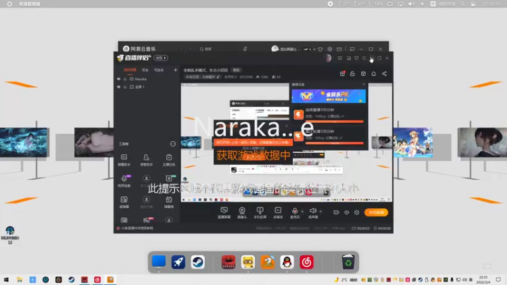Open the 视频连麦 tool in the toolbox
This screenshot has width=507, height=285.
pyautogui.click(x=124, y=181)
